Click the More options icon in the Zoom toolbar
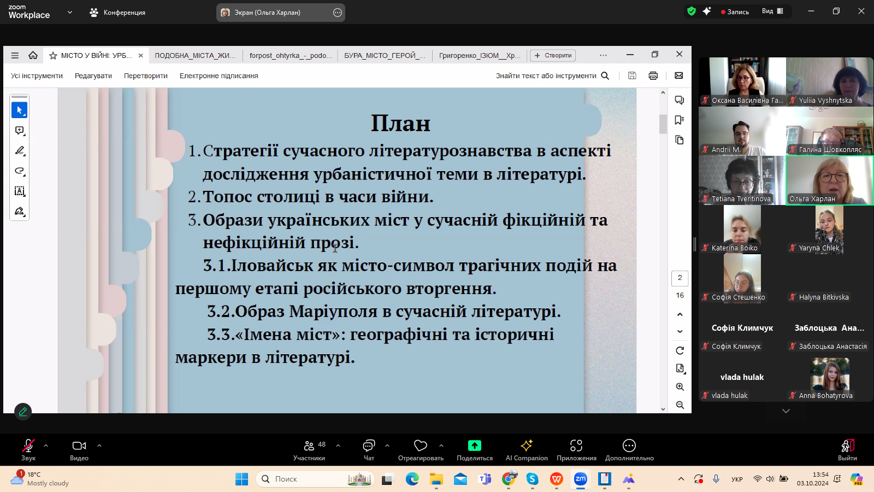The height and width of the screenshot is (492, 874). [x=629, y=449]
